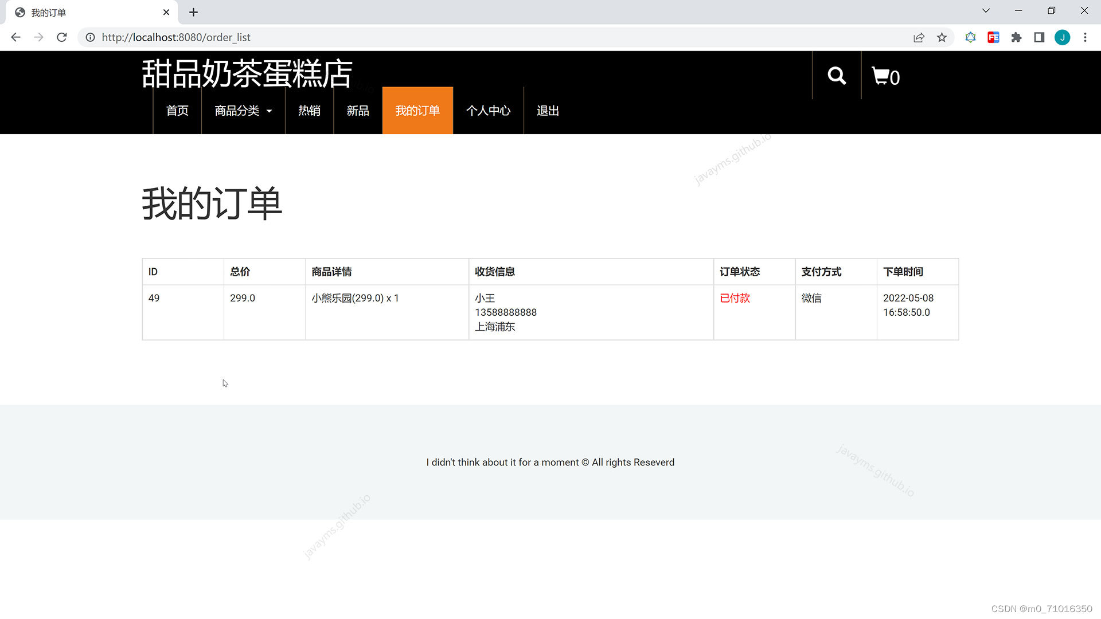Viewport: 1101px width, 619px height.
Task: Select the 热销 navigation item
Action: pyautogui.click(x=309, y=111)
